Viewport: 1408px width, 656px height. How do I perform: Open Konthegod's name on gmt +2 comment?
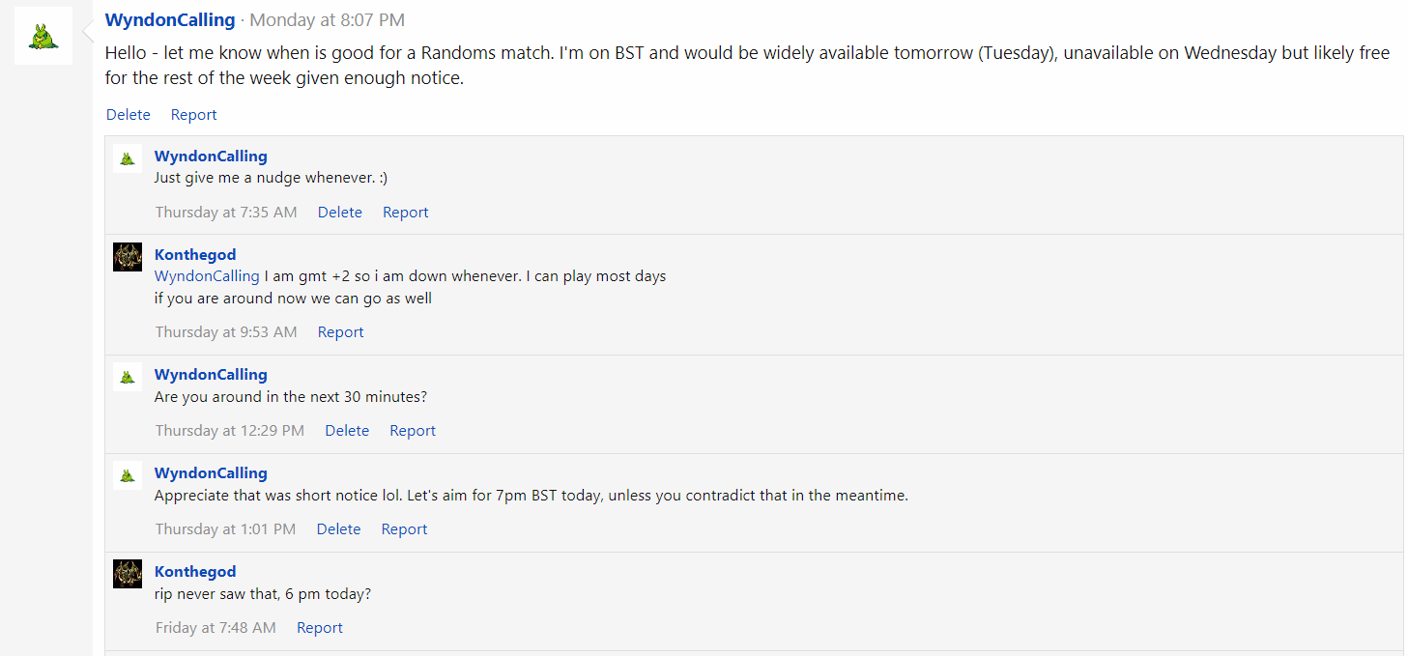pos(195,255)
